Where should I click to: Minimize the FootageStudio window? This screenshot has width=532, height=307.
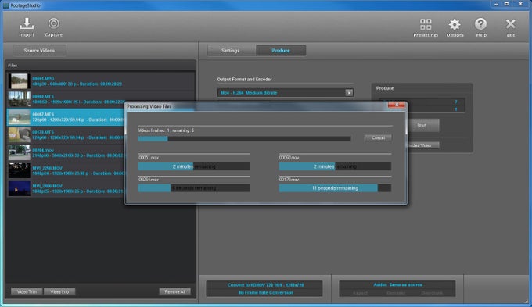pos(497,4)
